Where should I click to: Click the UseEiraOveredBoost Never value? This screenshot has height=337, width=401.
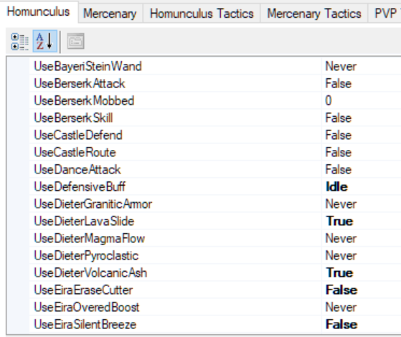point(341,307)
